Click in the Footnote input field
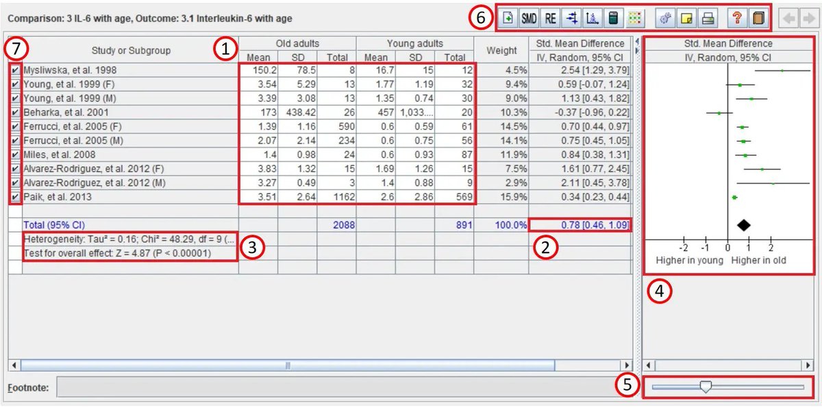This screenshot has height=407, width=822. click(345, 387)
